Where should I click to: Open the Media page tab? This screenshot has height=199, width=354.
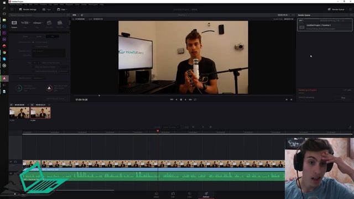[156, 195]
